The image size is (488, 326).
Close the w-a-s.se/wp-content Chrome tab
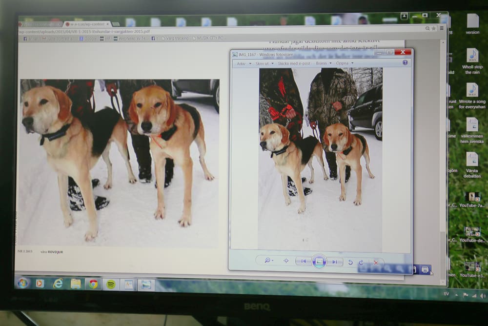click(108, 24)
